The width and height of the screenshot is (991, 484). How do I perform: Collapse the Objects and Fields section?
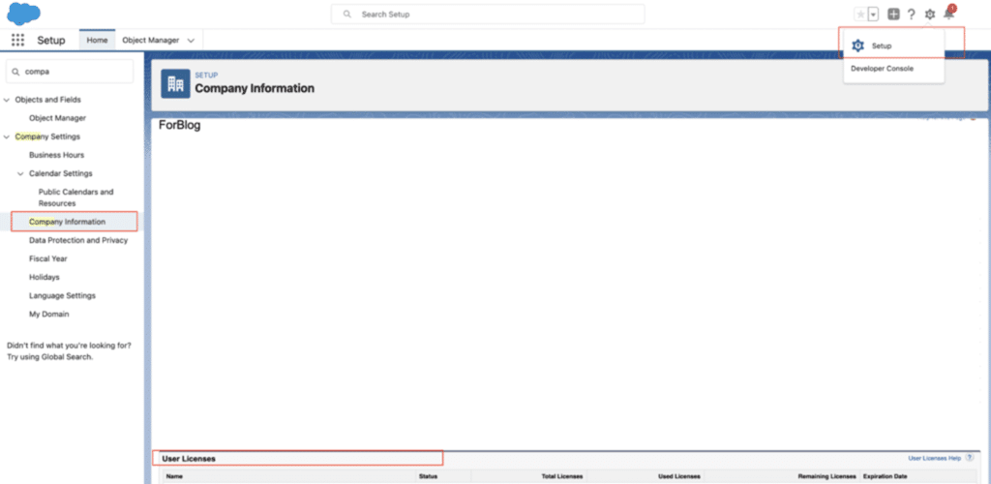pyautogui.click(x=7, y=100)
